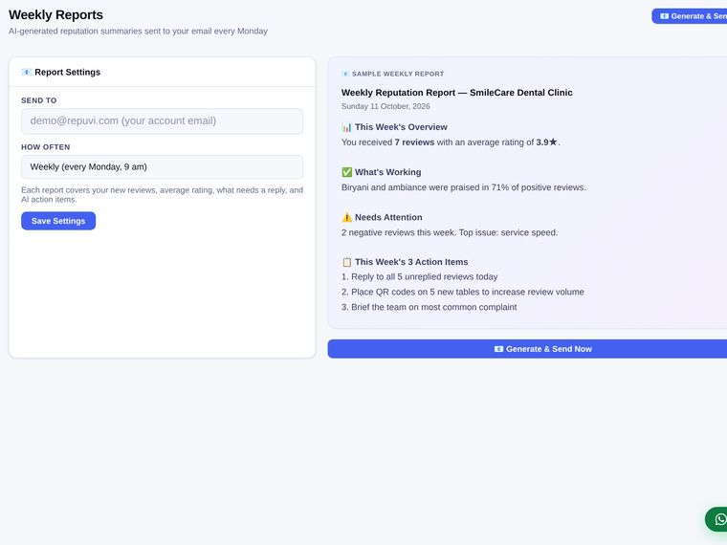Click action item about placing QR codes
Viewport: 727px width, 545px height.
tap(463, 292)
